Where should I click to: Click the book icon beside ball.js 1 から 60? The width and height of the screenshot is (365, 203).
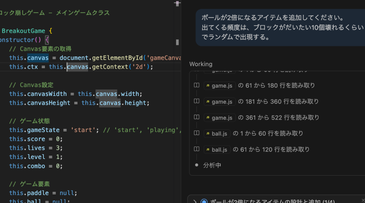point(196,133)
